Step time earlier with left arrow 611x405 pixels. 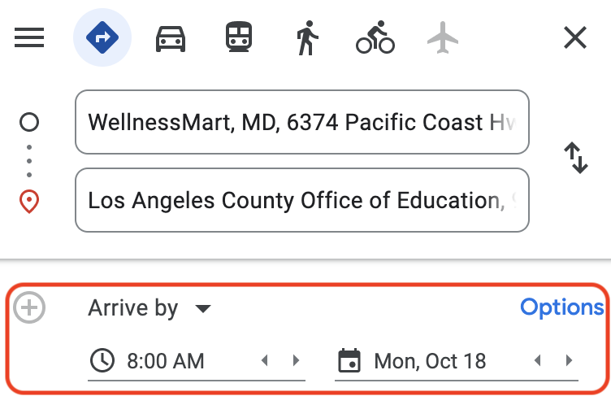265,360
